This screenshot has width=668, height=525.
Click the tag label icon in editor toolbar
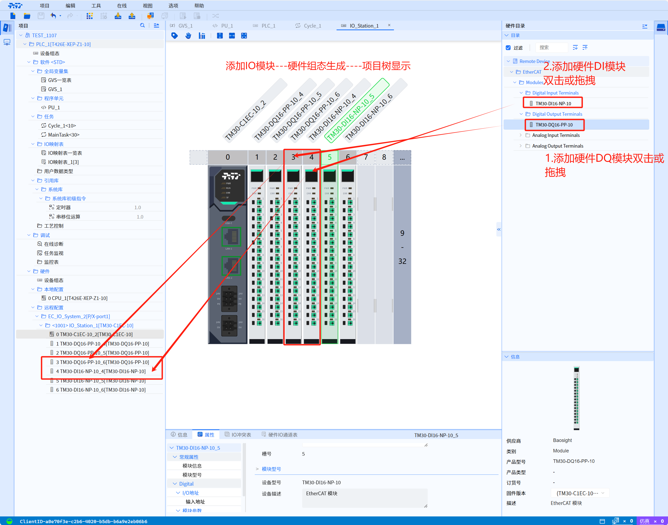point(175,36)
